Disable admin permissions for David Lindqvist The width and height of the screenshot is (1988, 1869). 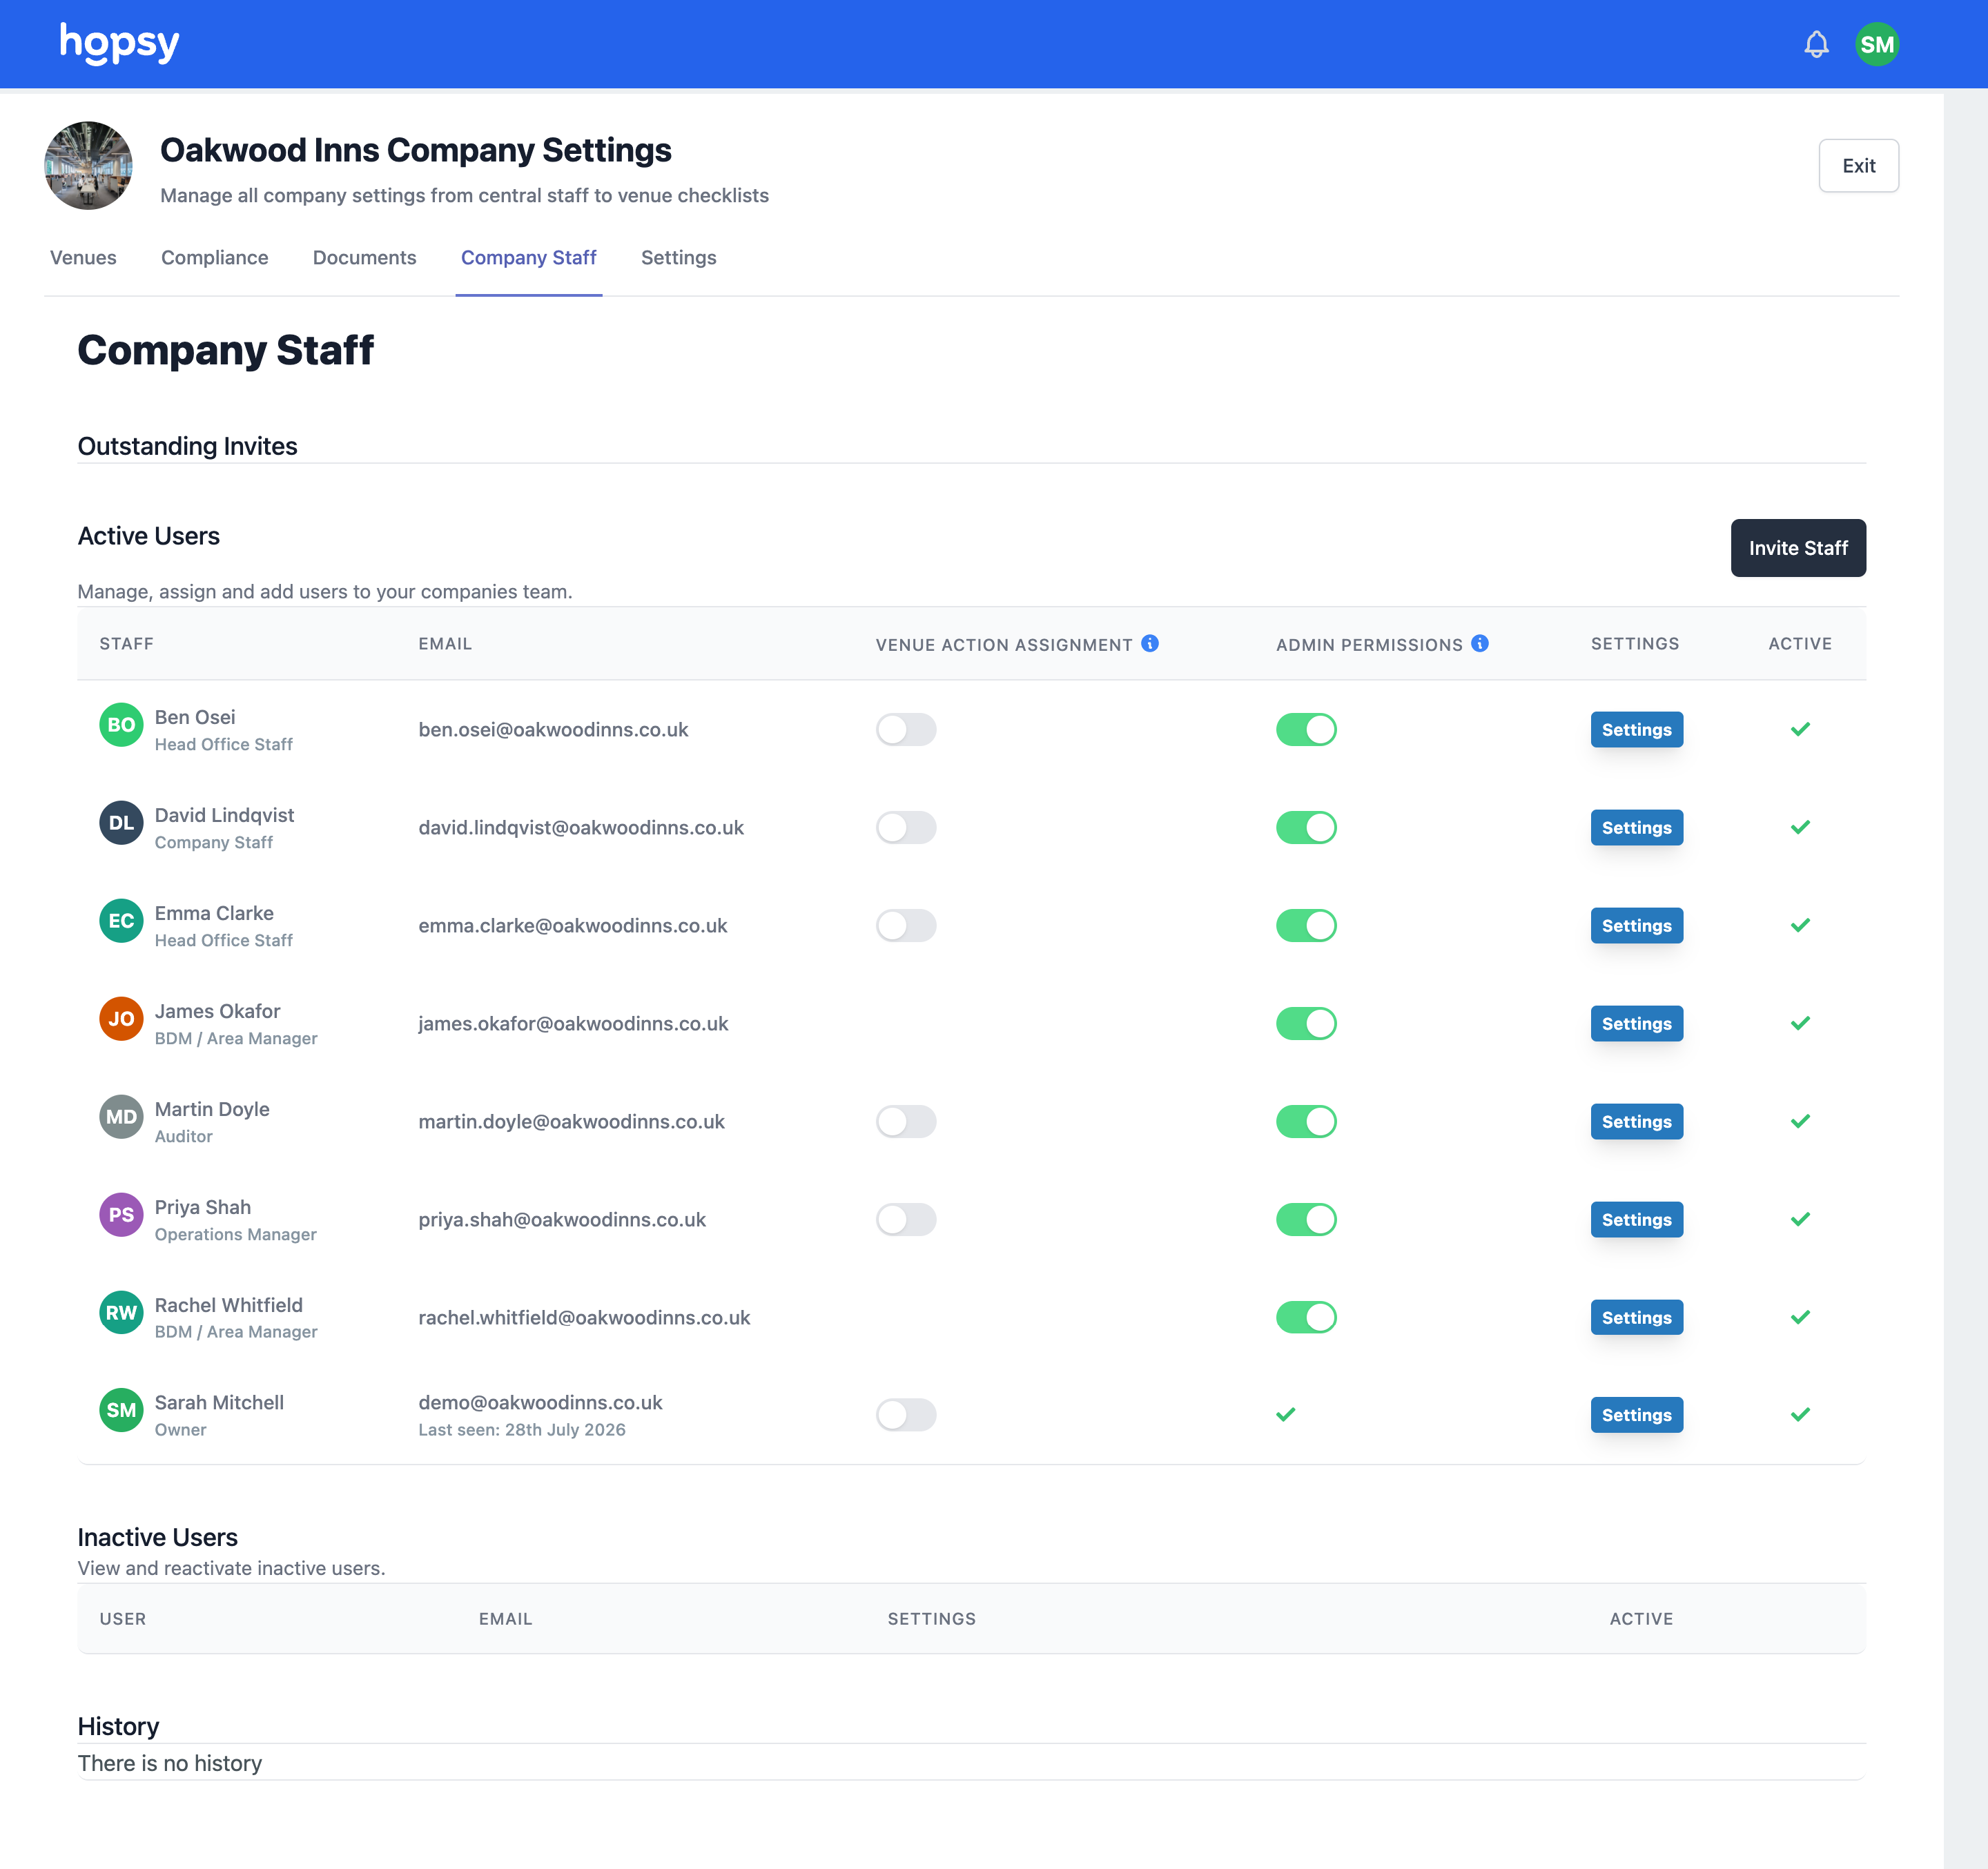(1306, 827)
